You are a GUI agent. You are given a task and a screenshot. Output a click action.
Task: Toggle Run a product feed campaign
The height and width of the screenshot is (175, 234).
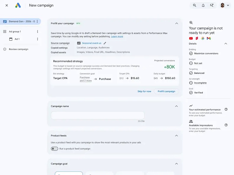(54, 149)
